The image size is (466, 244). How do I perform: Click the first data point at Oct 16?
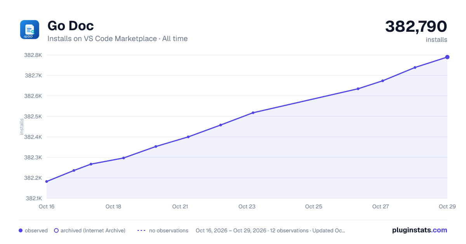(x=47, y=182)
